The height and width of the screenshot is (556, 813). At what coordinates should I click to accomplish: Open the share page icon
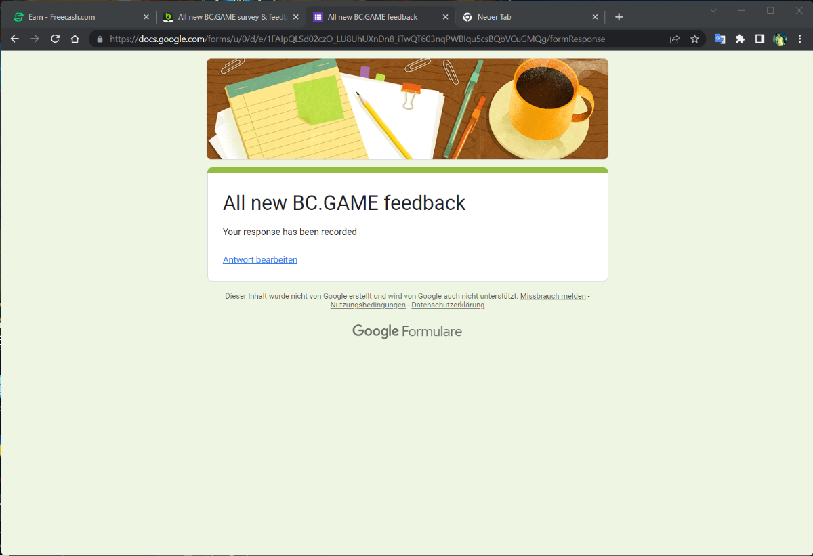(675, 39)
